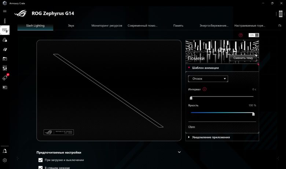The image size is (286, 169).
Task: Open the Настраиваемые горя... tab
Action: 250,26
